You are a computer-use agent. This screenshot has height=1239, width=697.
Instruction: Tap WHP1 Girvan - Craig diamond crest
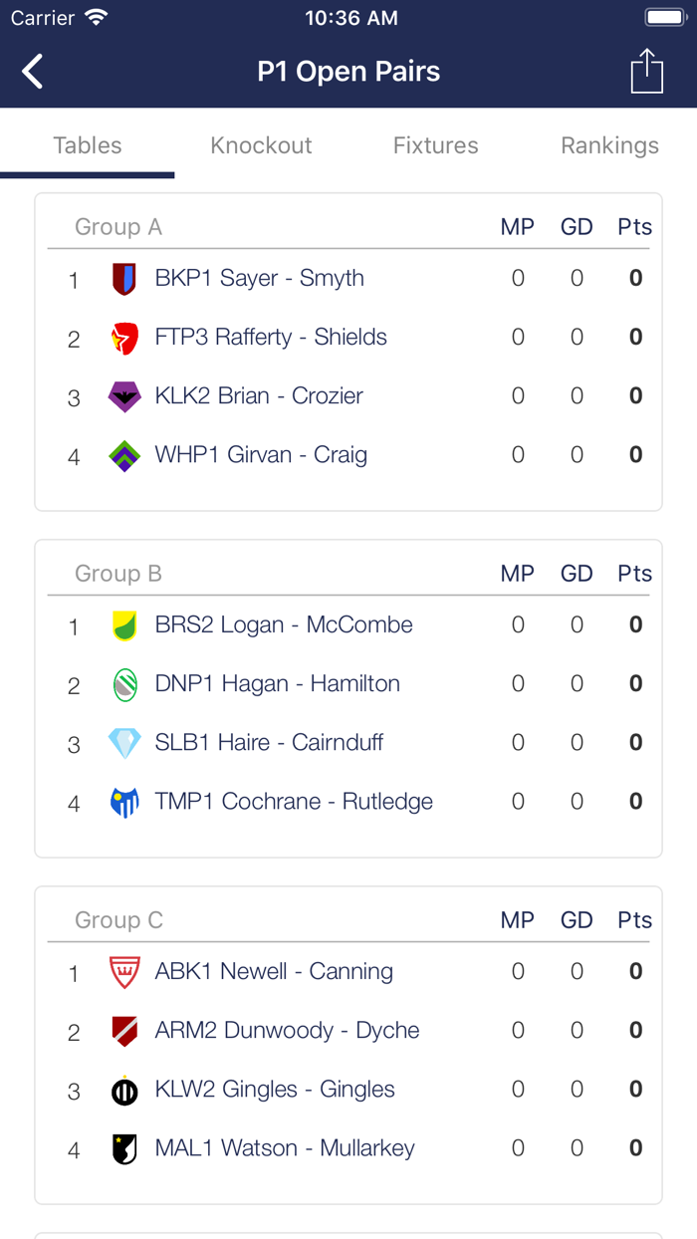point(124,455)
